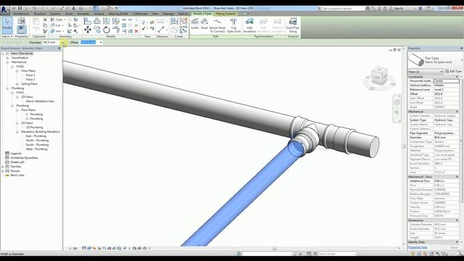
Task: Collapse the Mechanical - Flow section
Action: pos(457,177)
